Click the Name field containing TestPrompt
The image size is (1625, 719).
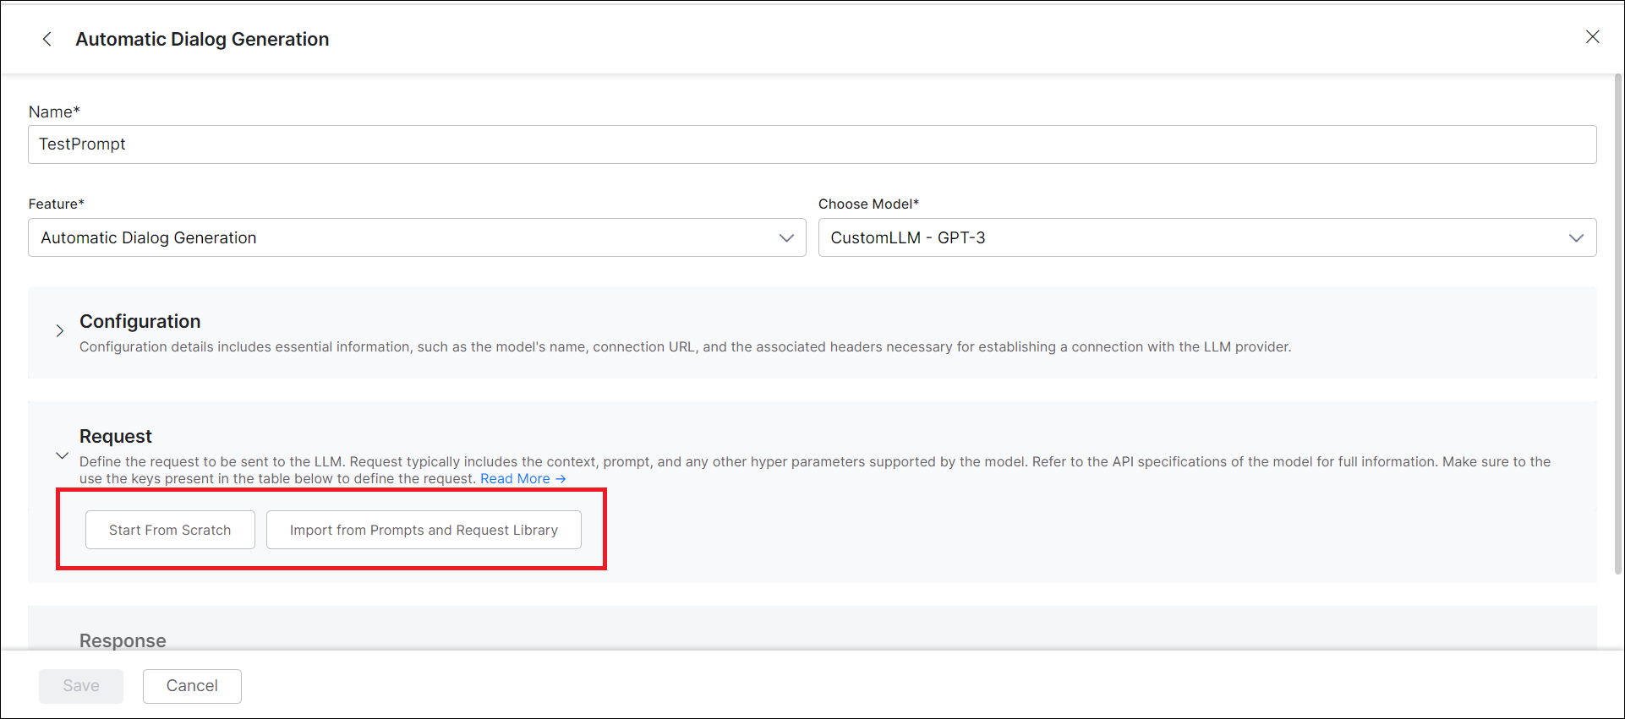pyautogui.click(x=812, y=144)
